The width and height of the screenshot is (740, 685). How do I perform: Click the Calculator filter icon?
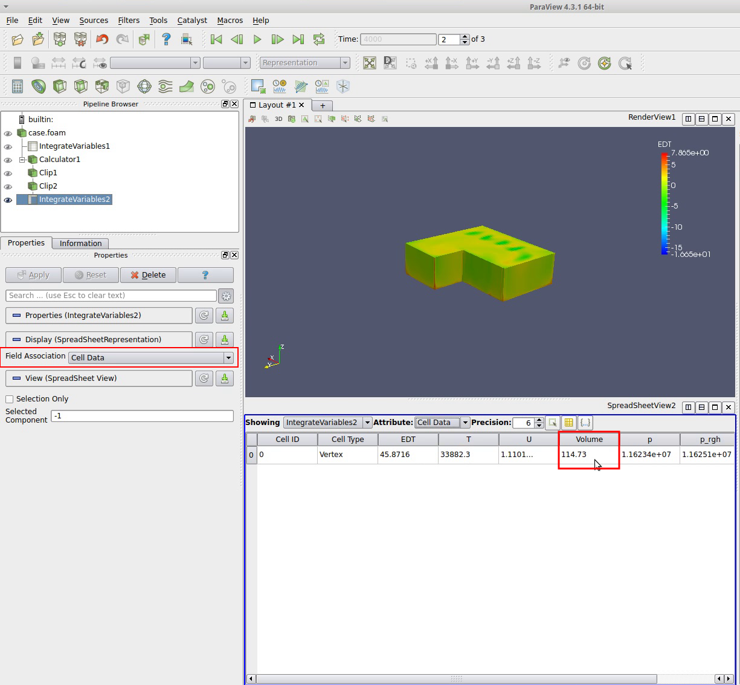coord(18,86)
